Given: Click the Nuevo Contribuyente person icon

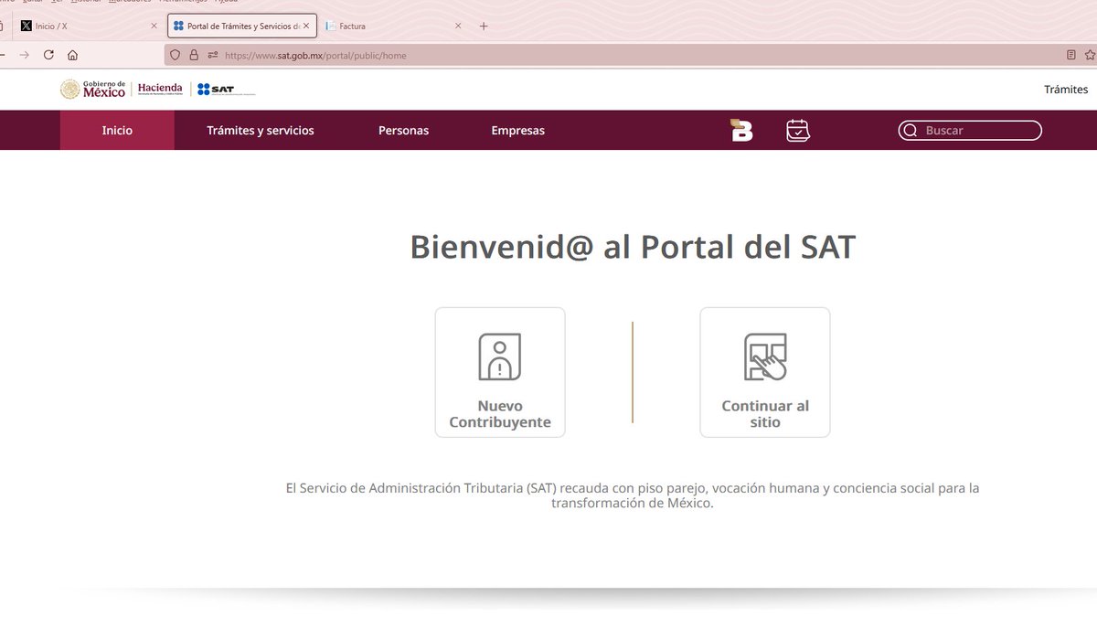Looking at the screenshot, I should pos(500,356).
